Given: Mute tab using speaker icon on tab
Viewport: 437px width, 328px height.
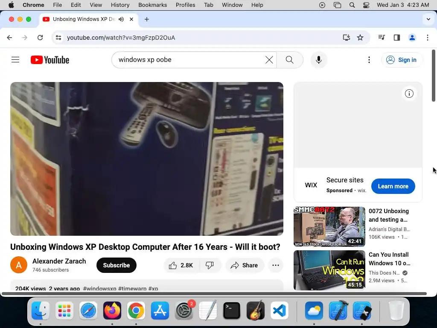Looking at the screenshot, I should pyautogui.click(x=121, y=19).
